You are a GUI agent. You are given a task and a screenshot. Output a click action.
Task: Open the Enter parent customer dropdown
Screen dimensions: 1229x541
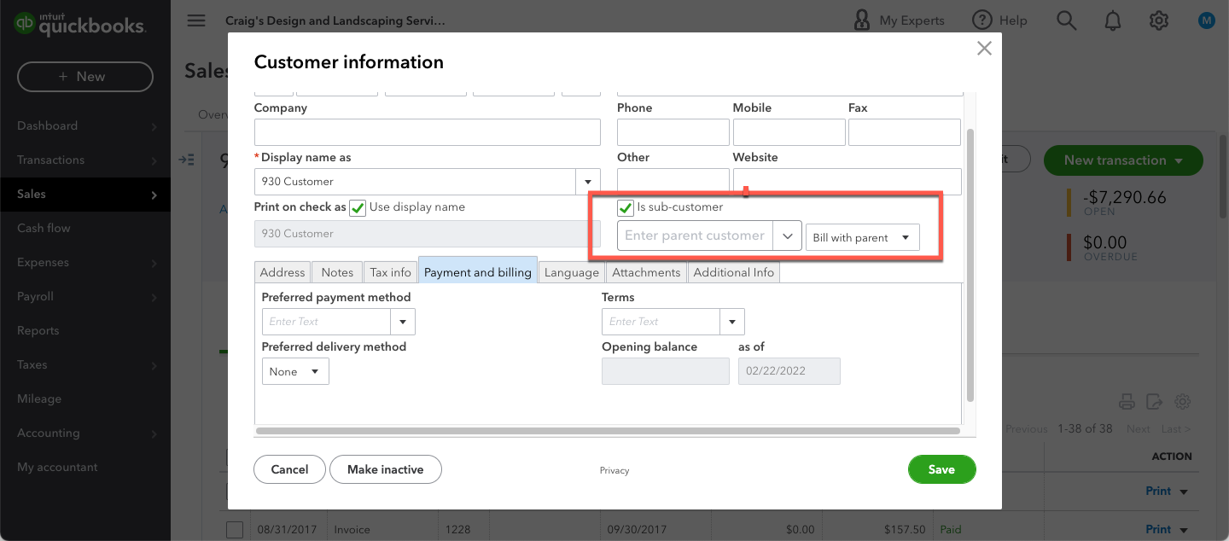tap(787, 236)
